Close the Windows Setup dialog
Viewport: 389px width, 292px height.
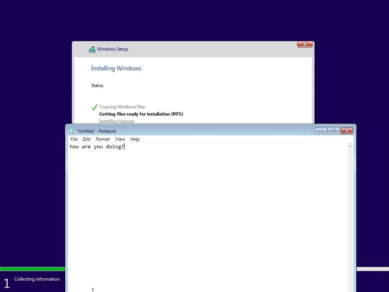(x=305, y=44)
